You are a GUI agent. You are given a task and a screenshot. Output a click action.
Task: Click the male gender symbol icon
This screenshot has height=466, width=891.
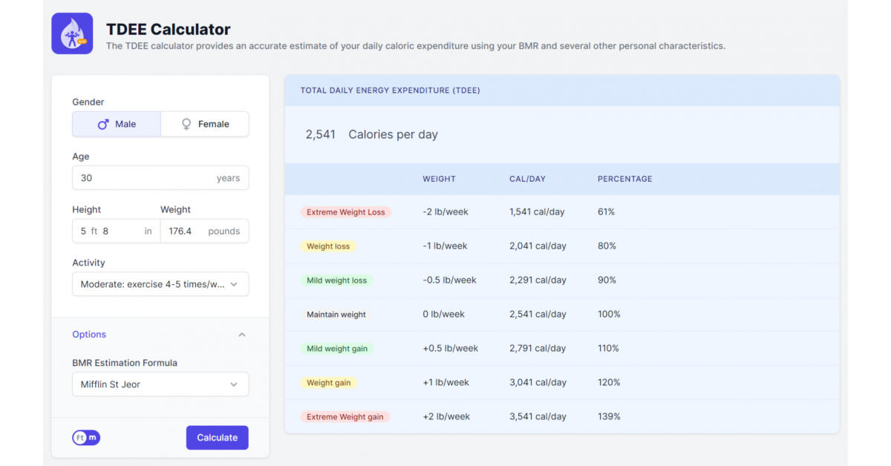[x=103, y=125]
